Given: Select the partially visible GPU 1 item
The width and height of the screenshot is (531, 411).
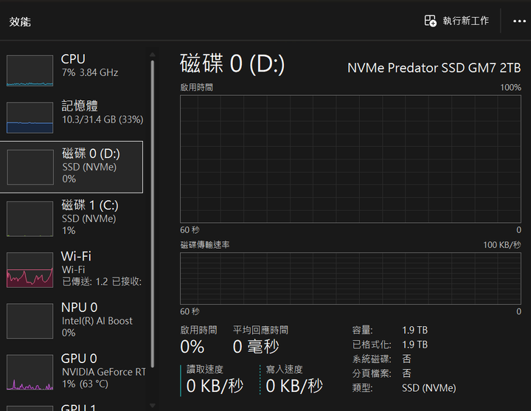Looking at the screenshot, I should (x=72, y=406).
